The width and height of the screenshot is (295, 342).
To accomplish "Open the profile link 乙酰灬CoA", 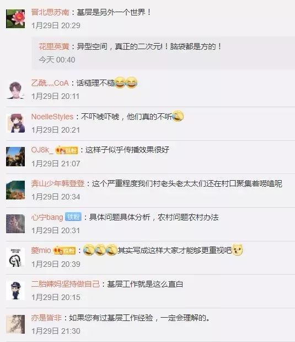I will (x=50, y=83).
